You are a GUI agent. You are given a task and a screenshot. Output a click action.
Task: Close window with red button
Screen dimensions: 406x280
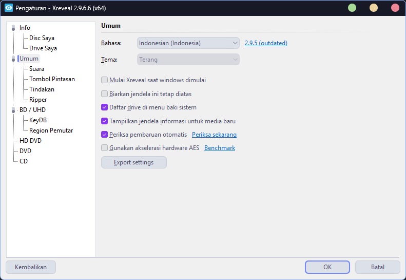pyautogui.click(x=395, y=8)
